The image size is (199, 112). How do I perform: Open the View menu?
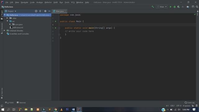[17, 2]
